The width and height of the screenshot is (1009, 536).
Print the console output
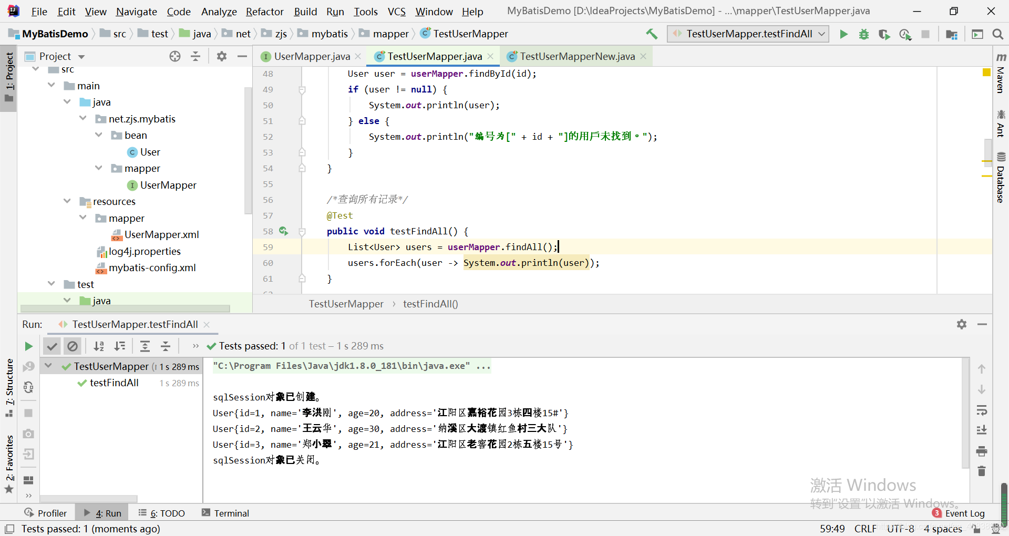pos(981,451)
